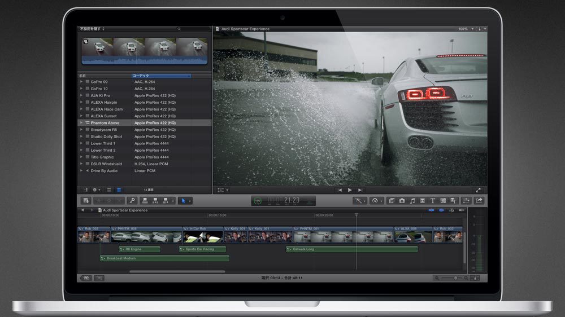This screenshot has width=565, height=317.
Task: Open the timeline index icon
Action: pos(99,278)
